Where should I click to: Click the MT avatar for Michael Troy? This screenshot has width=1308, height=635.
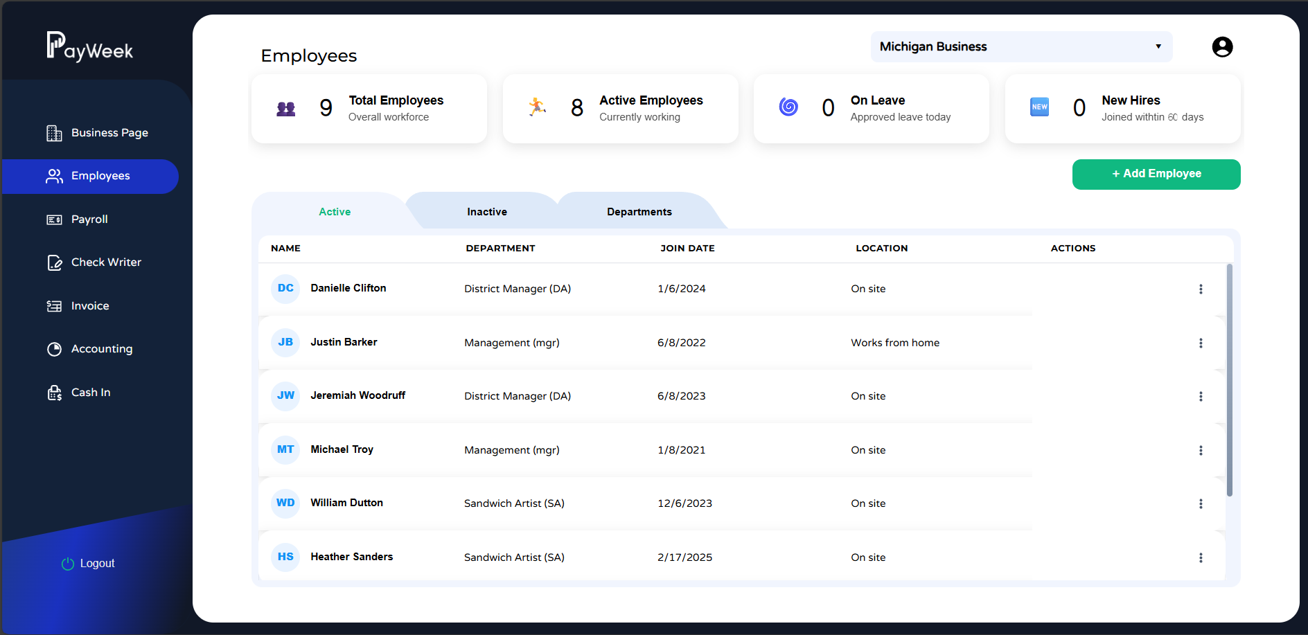click(285, 450)
